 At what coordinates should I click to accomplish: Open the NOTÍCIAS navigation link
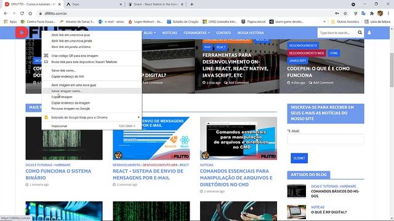pyautogui.click(x=170, y=33)
